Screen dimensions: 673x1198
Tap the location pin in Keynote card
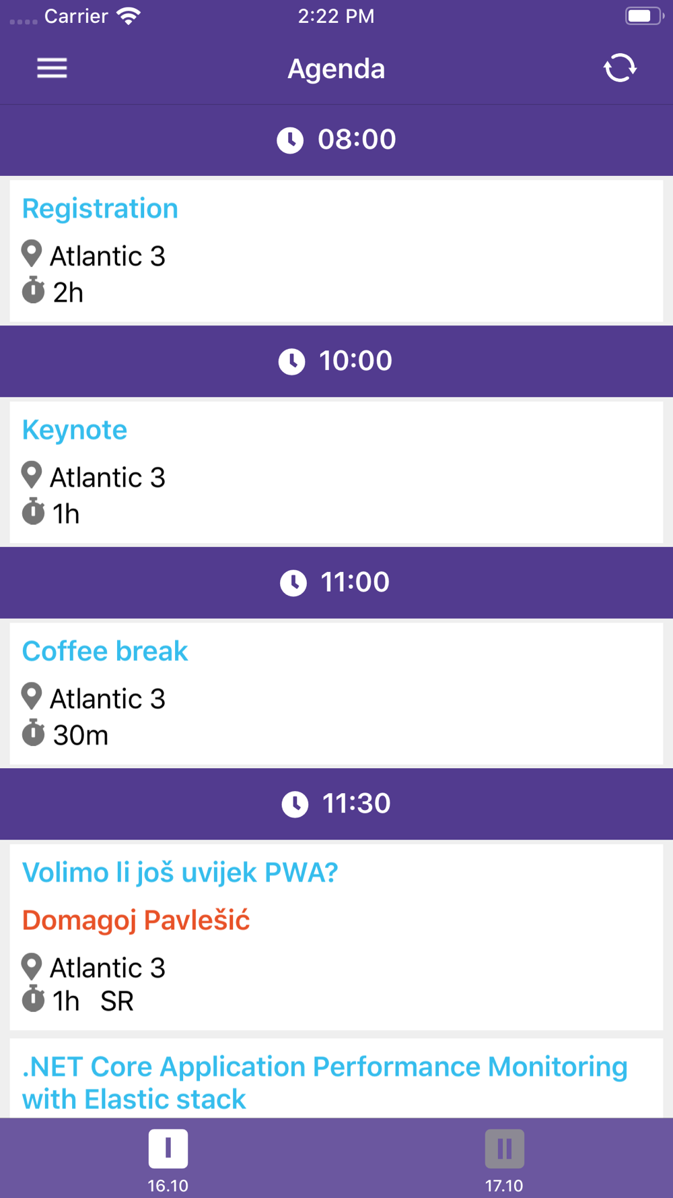[x=32, y=475]
